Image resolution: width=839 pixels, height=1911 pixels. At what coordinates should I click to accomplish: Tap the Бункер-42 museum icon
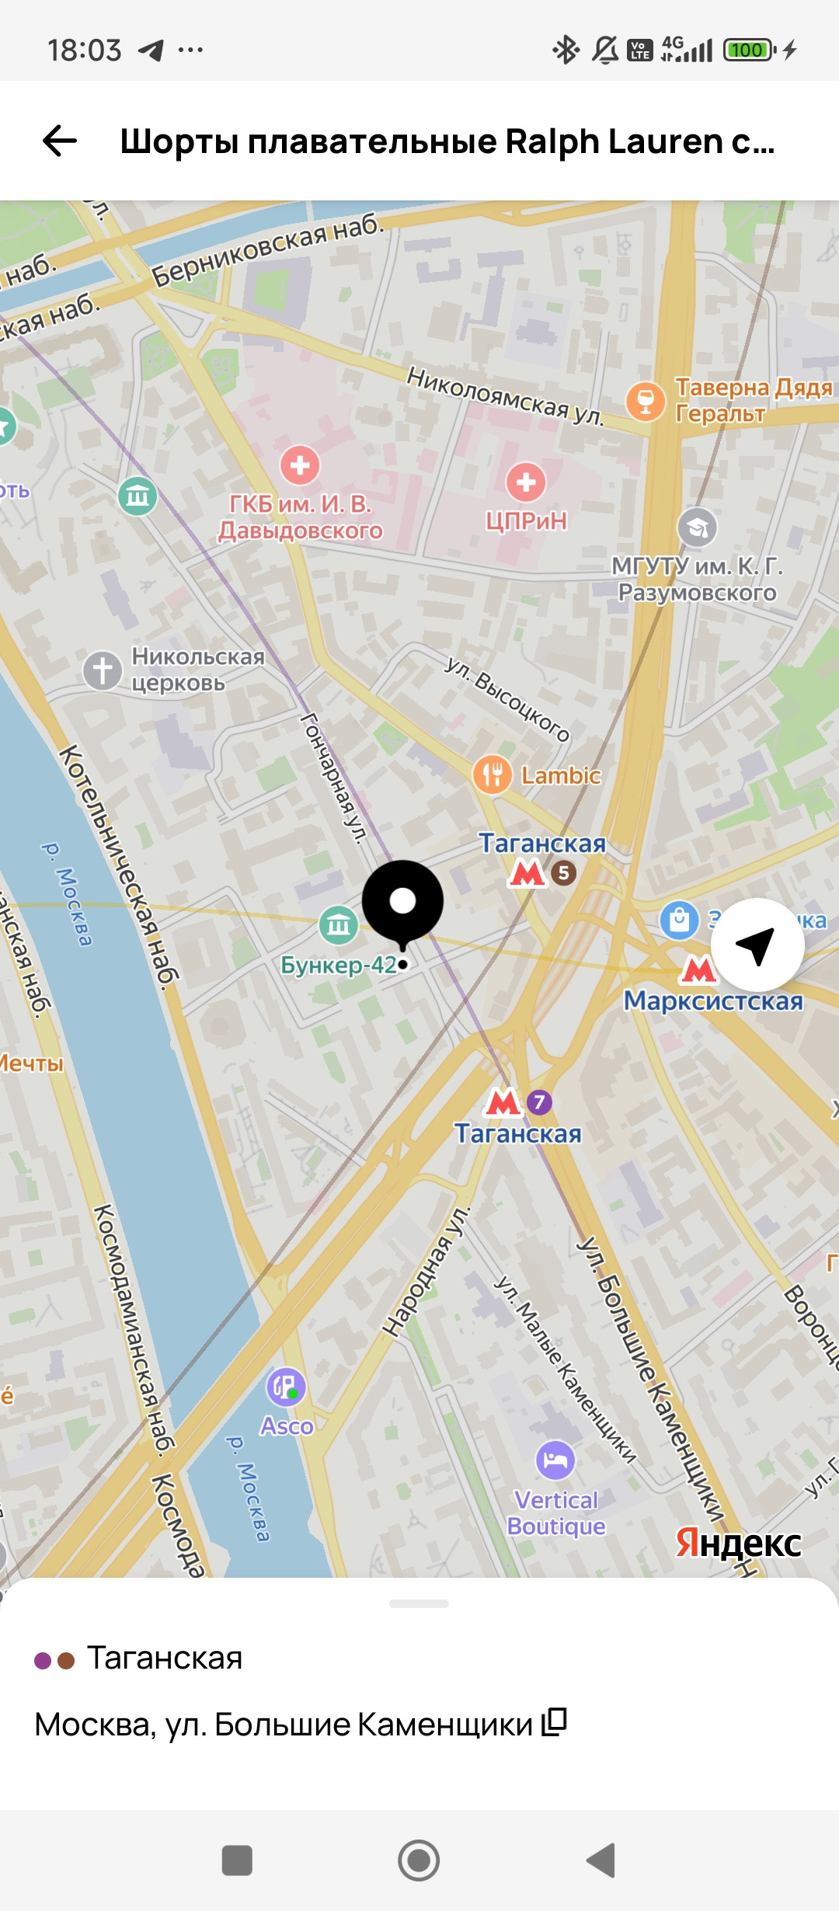point(339,925)
